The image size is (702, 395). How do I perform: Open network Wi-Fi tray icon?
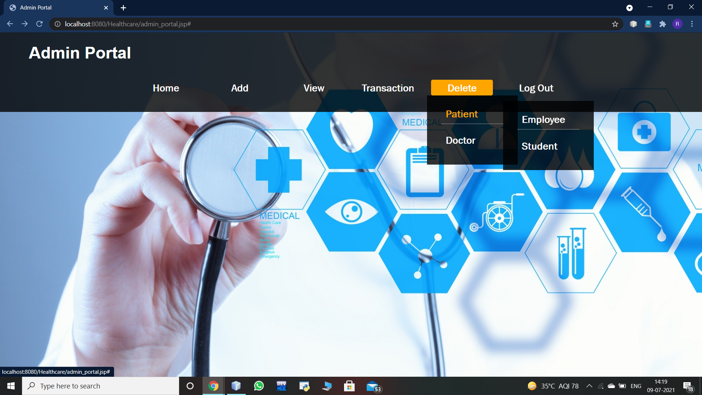[x=600, y=386]
